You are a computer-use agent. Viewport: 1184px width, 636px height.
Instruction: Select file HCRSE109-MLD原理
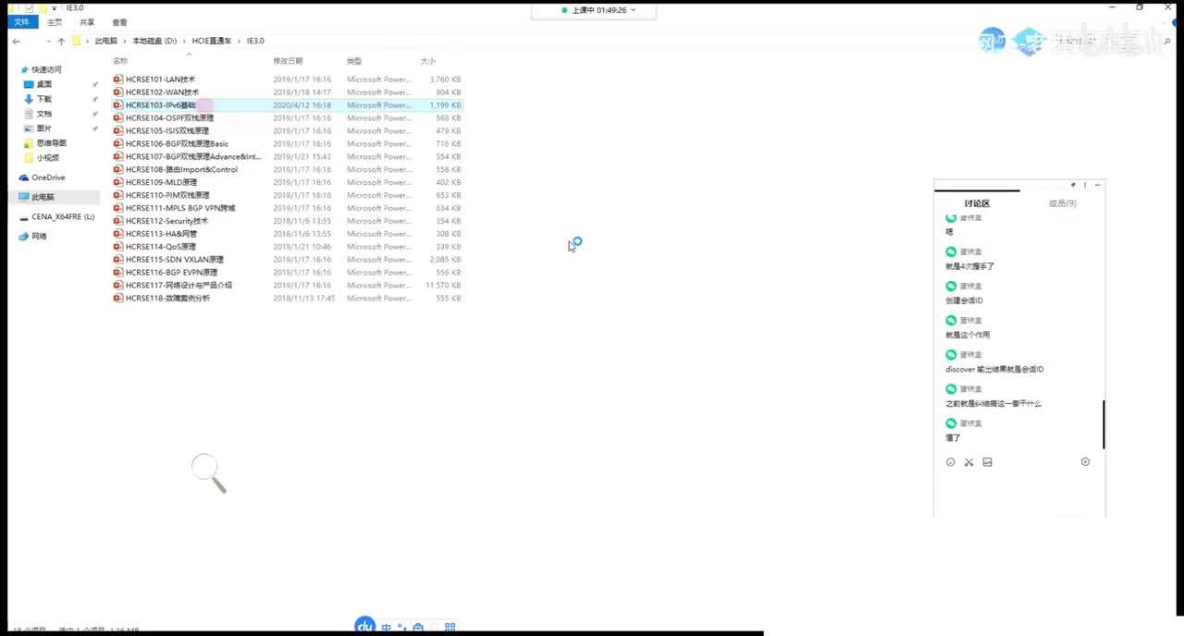[161, 183]
